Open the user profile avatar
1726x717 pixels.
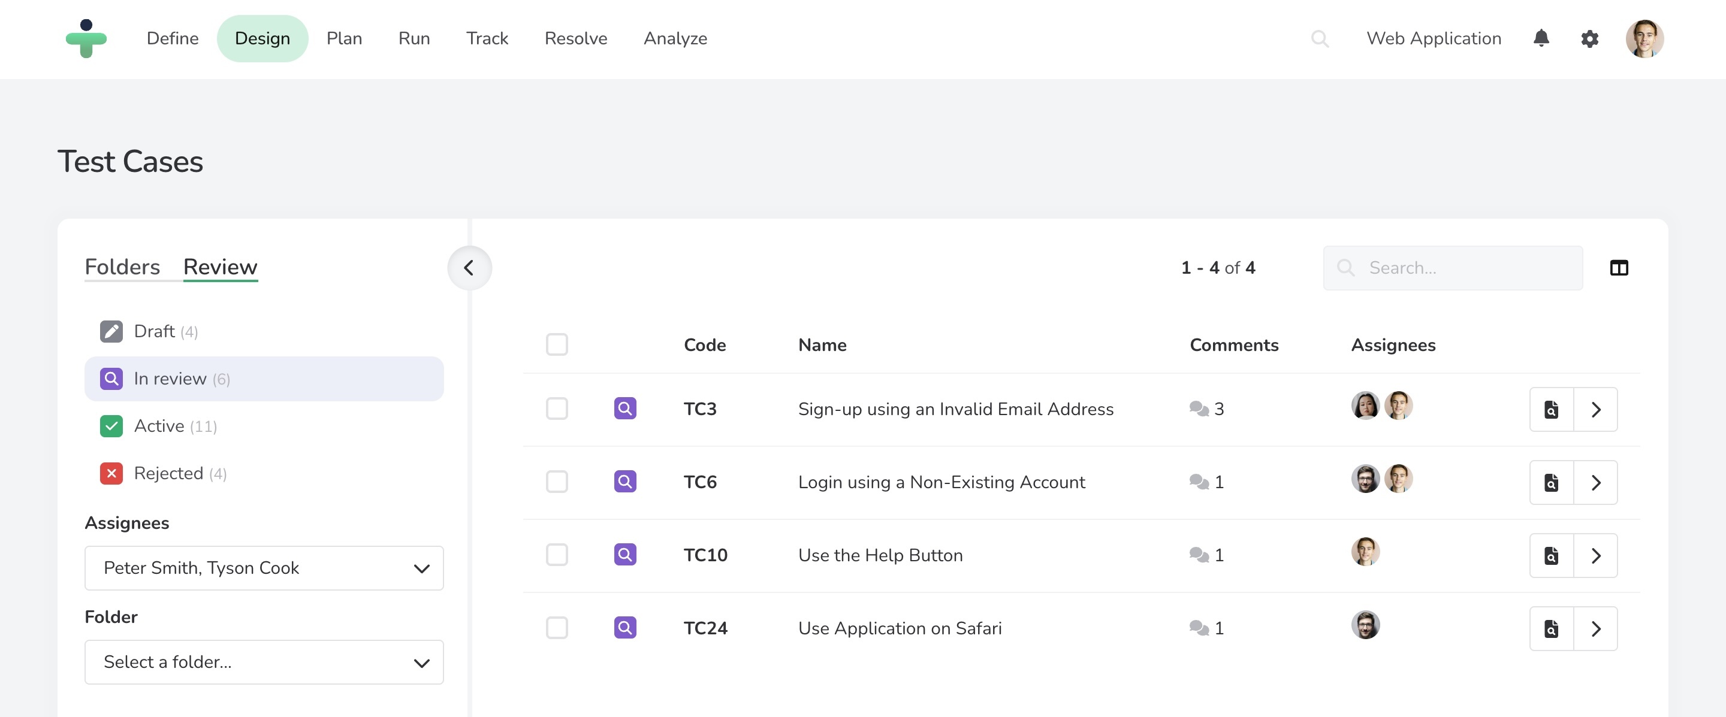pyautogui.click(x=1644, y=39)
